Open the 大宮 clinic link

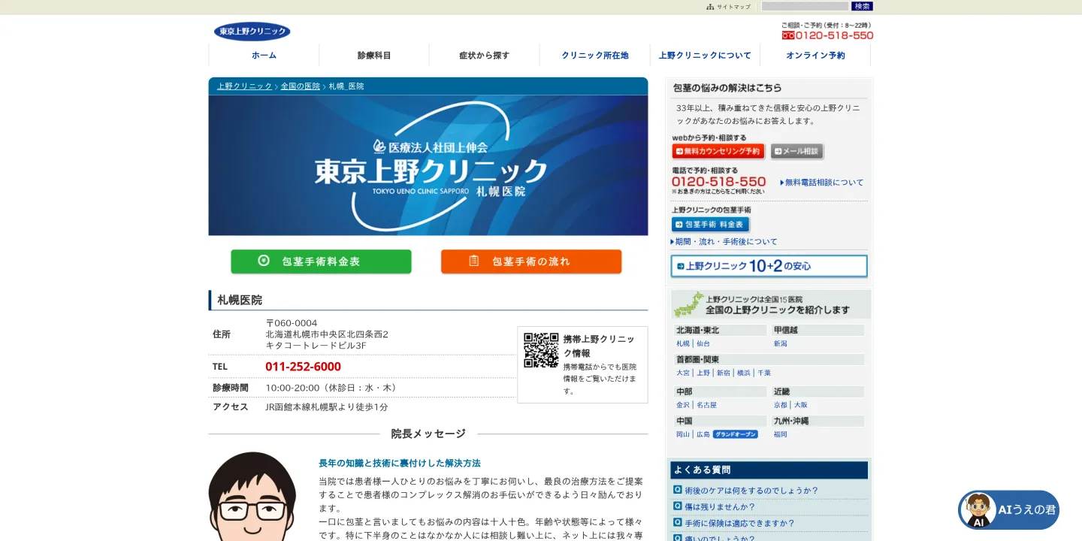pos(683,373)
